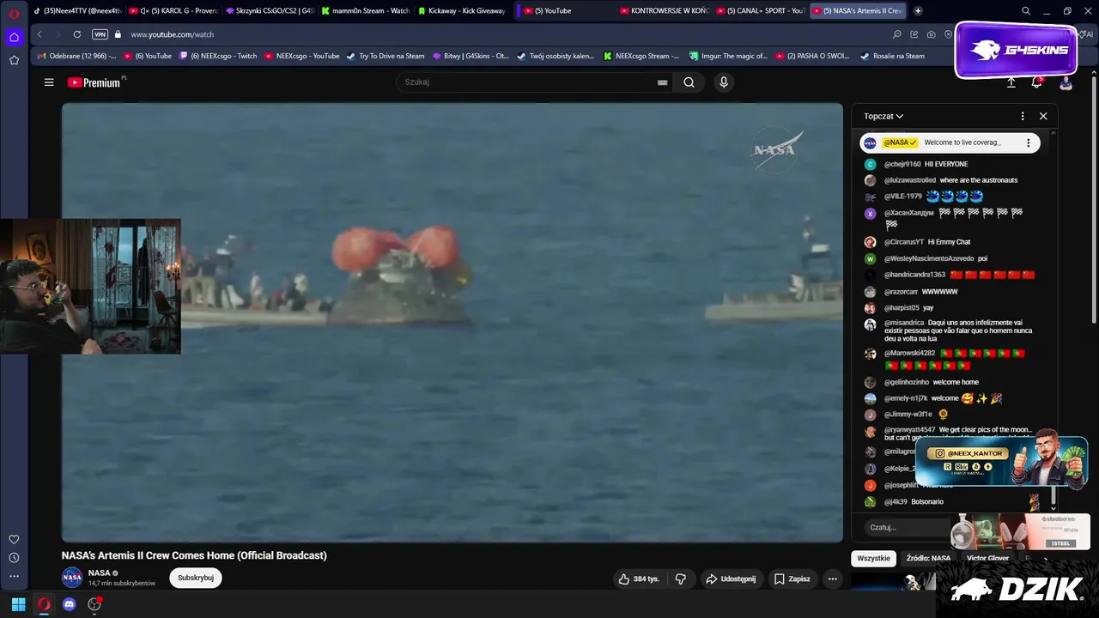This screenshot has height=618, width=1099.
Task: Click the Udostępnij share button
Action: tap(731, 579)
